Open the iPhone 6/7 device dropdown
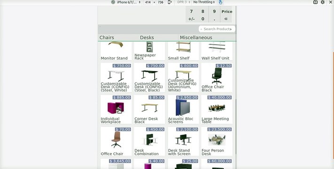The image size is (334, 169). click(129, 2)
